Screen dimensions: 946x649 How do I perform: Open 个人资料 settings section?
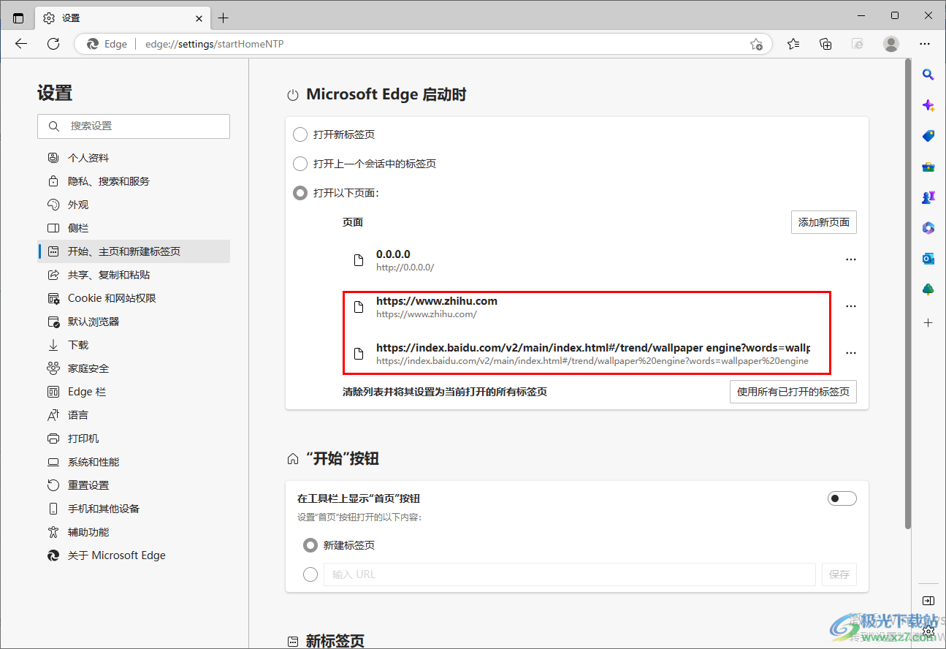(134, 158)
